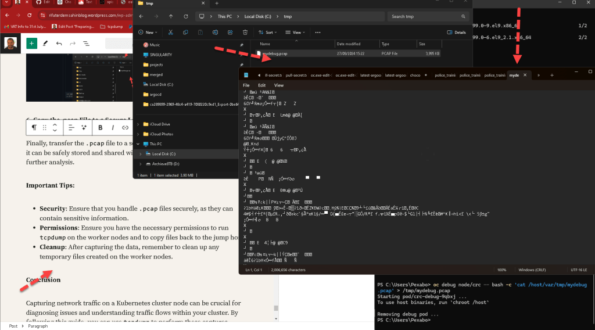Click Redo in the WordPress editor toolbar
This screenshot has height=330, width=595.
click(x=73, y=44)
